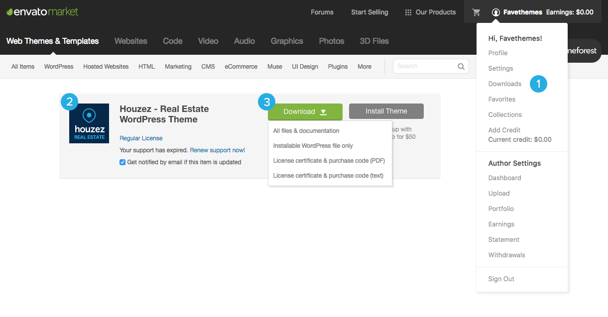Select License certificate & purchase code (PDF)
The image size is (608, 317).
(x=329, y=161)
